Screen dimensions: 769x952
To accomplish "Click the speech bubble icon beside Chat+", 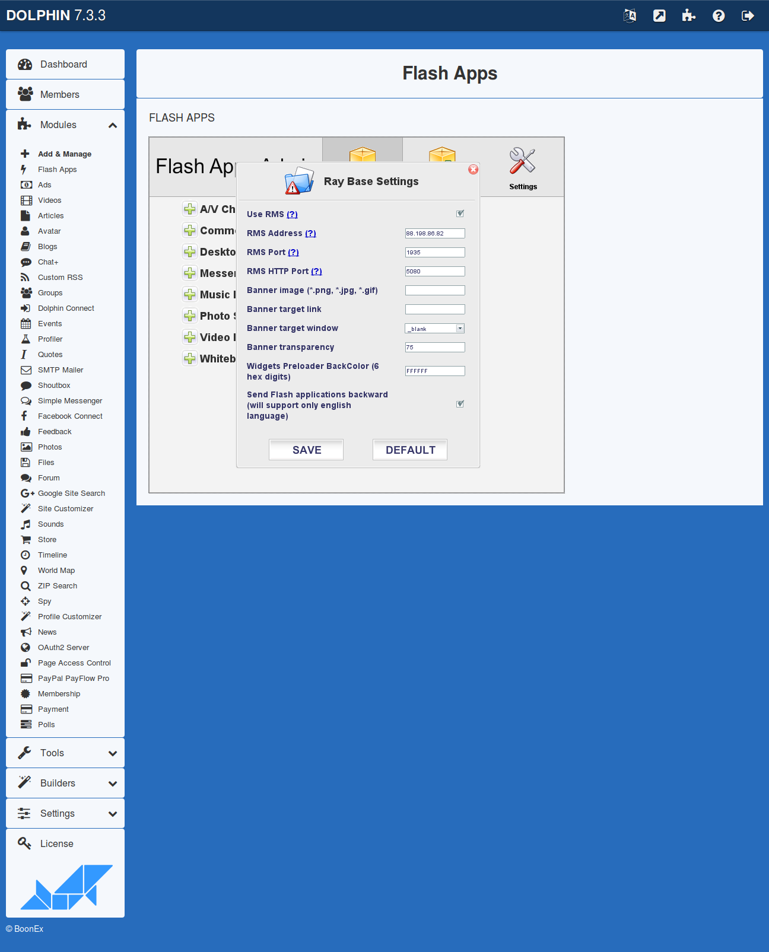I will click(26, 262).
